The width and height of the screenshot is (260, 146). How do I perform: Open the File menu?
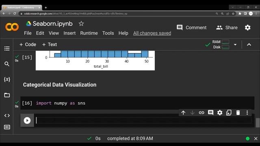[28, 33]
